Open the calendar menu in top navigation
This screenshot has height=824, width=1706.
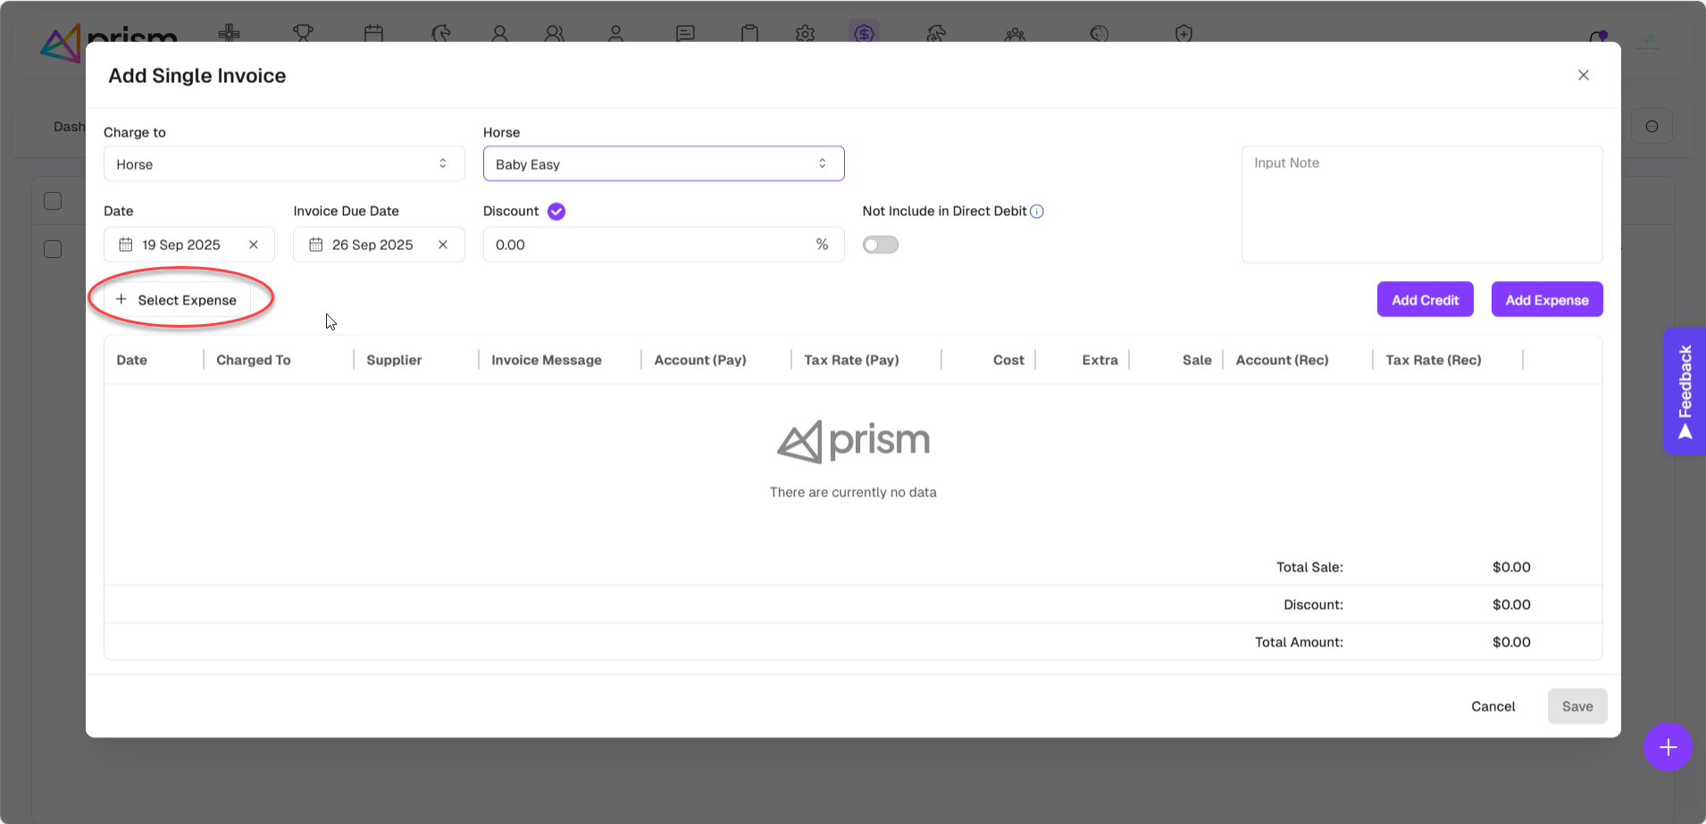[373, 34]
